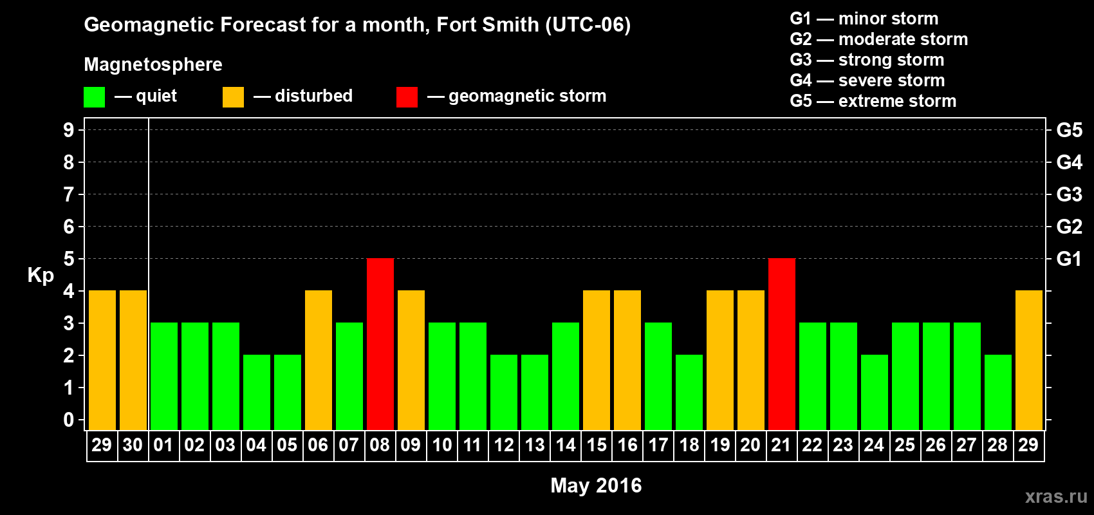This screenshot has width=1094, height=515.
Task: Click the G3 label on right axis
Action: 1070,194
